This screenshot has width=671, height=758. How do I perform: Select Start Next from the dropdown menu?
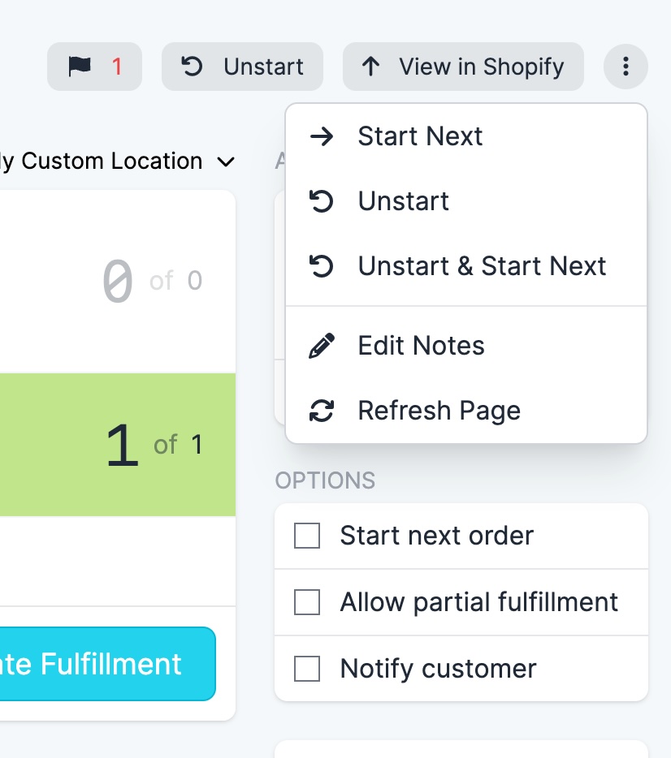(420, 136)
